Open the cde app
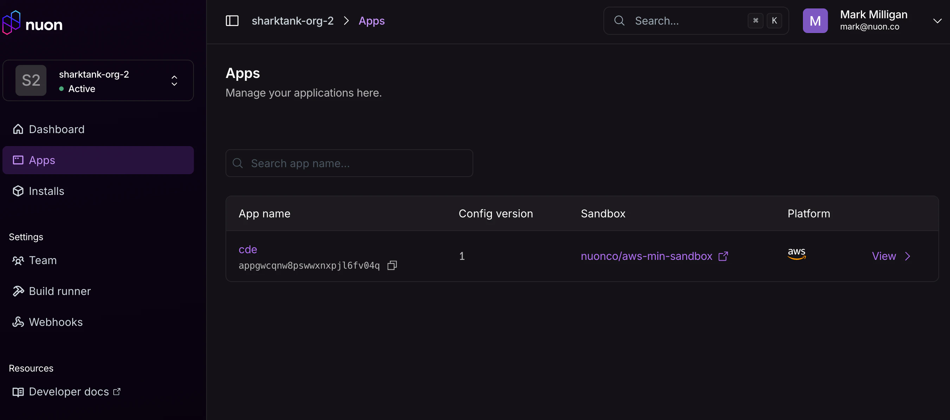The image size is (950, 420). pyautogui.click(x=248, y=250)
